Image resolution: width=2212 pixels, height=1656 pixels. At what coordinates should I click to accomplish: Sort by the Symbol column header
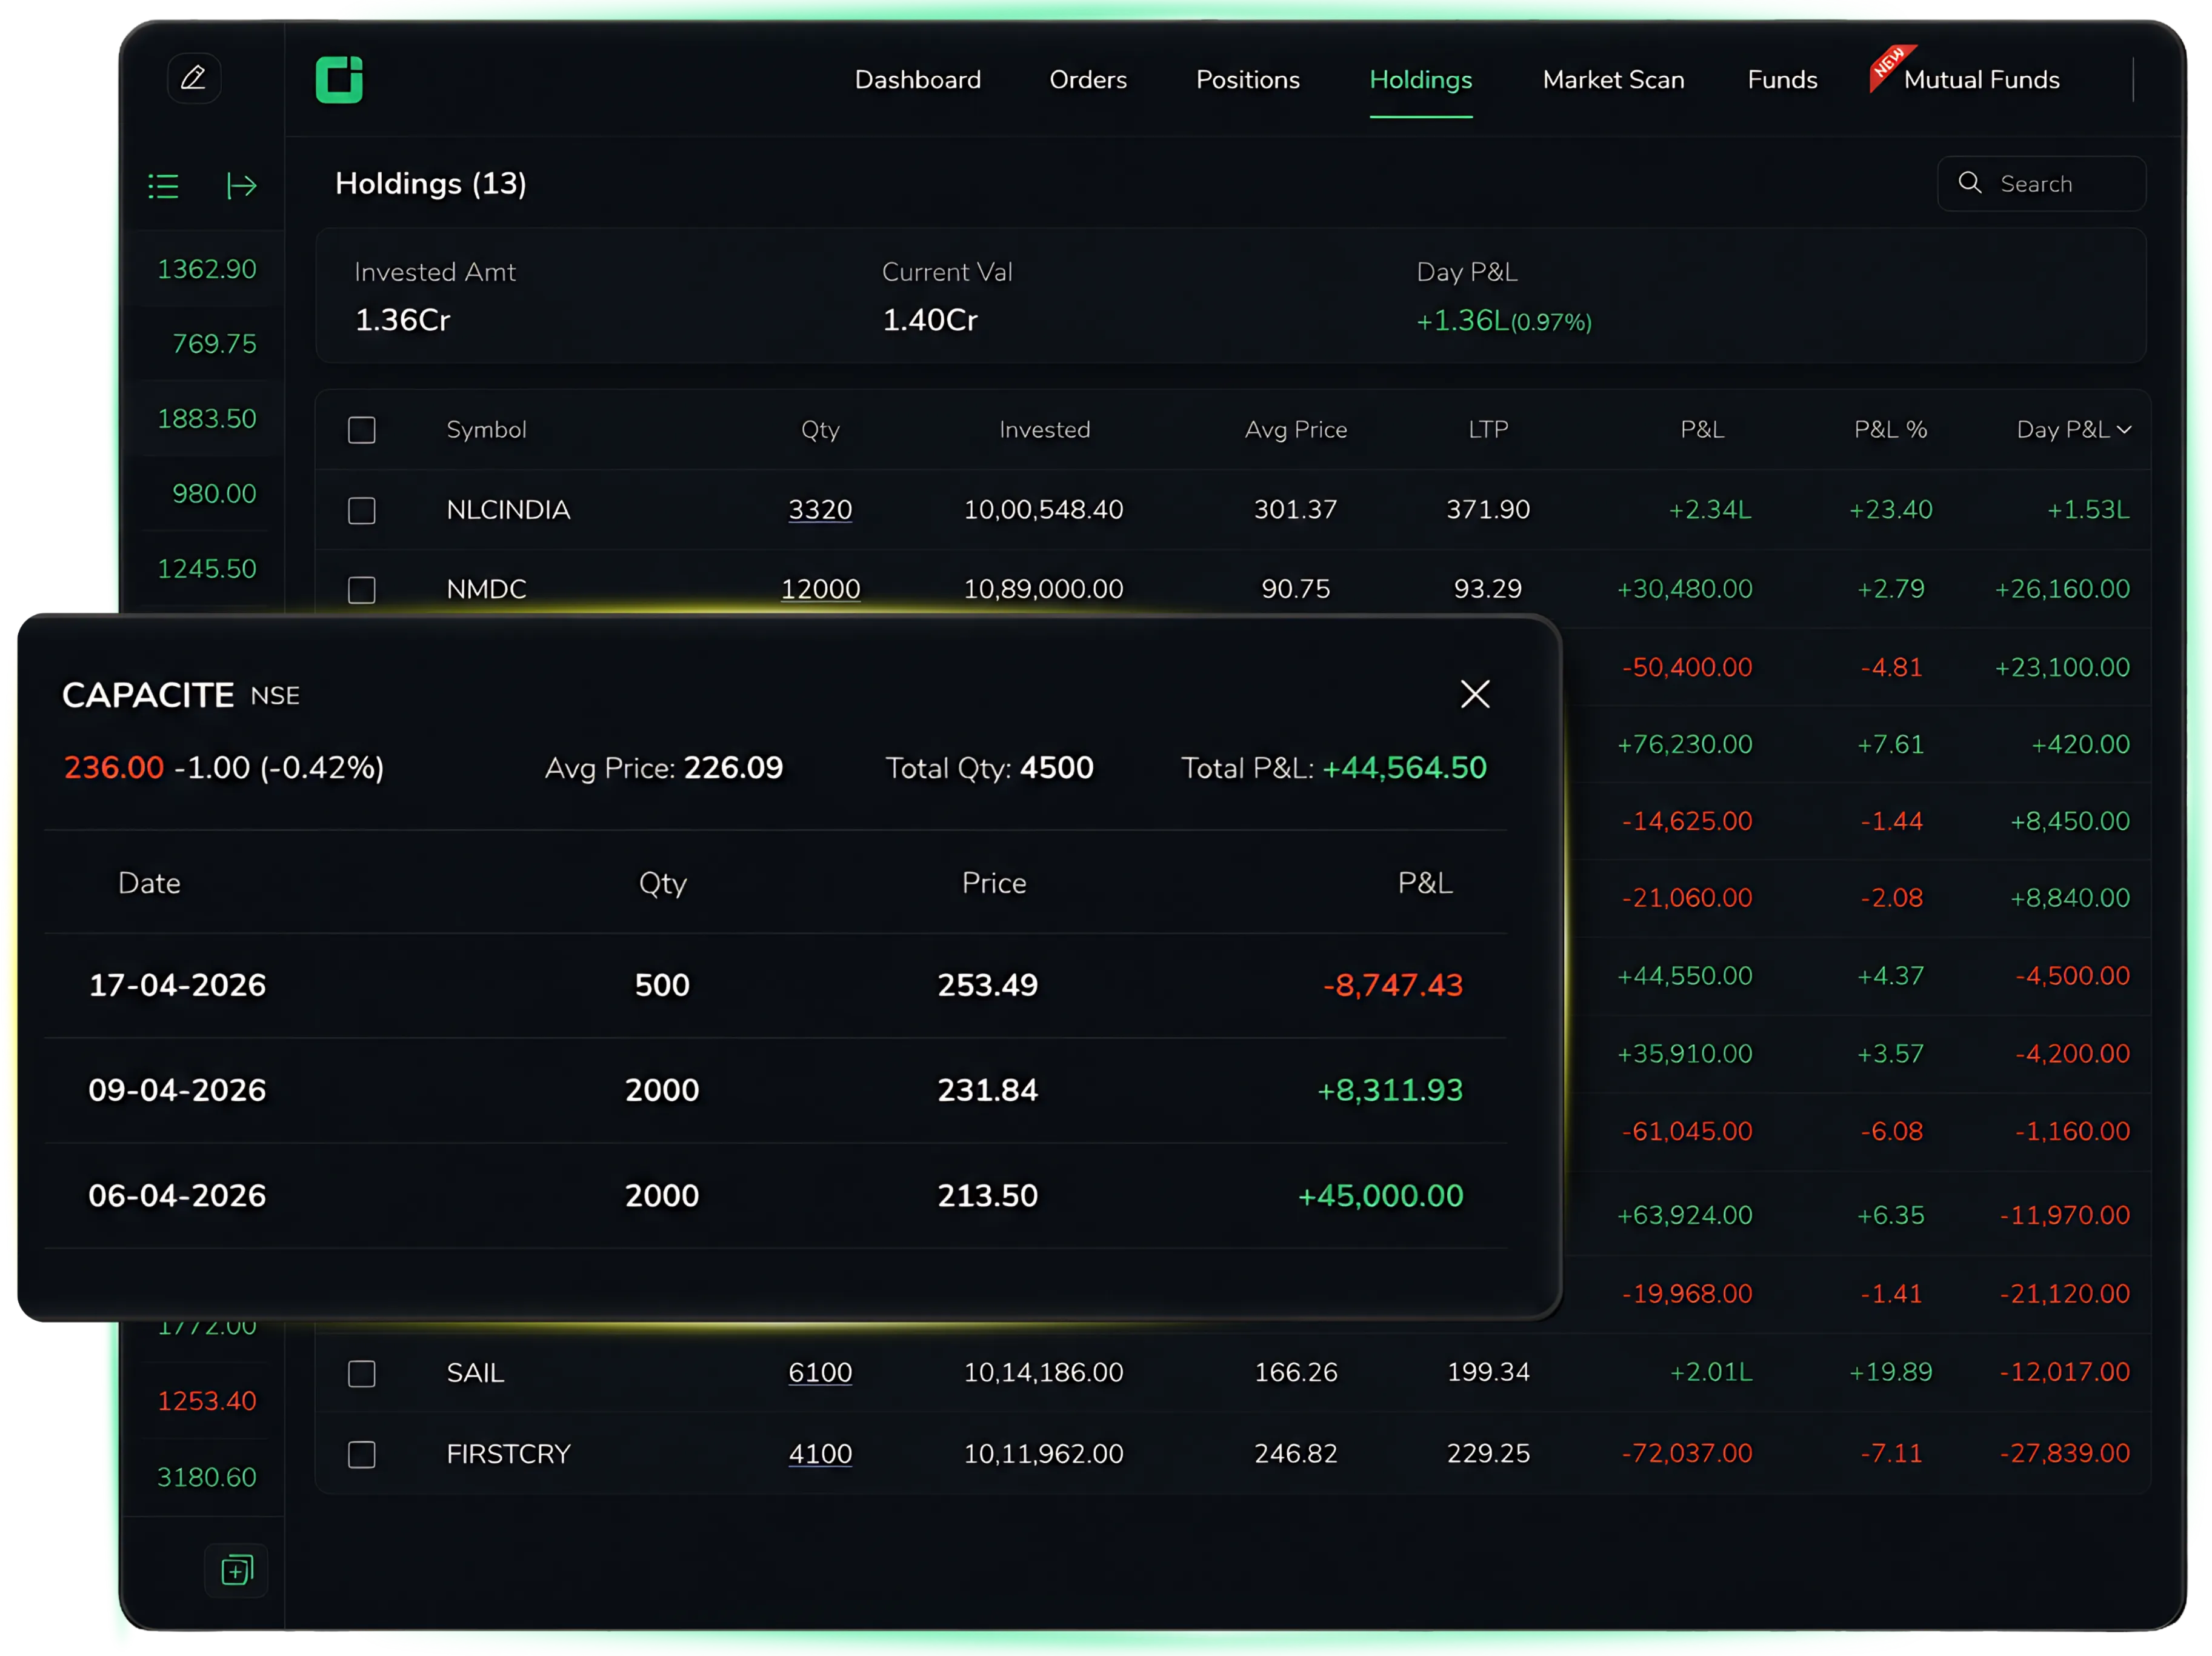[x=486, y=430]
